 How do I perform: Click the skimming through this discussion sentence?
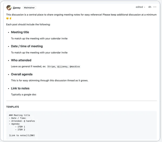49,80
